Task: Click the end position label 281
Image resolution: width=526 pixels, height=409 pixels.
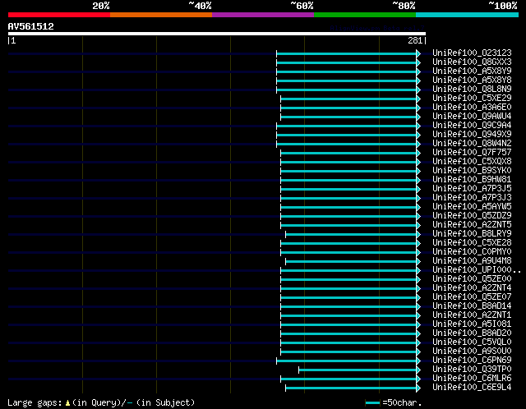Action: [x=415, y=40]
